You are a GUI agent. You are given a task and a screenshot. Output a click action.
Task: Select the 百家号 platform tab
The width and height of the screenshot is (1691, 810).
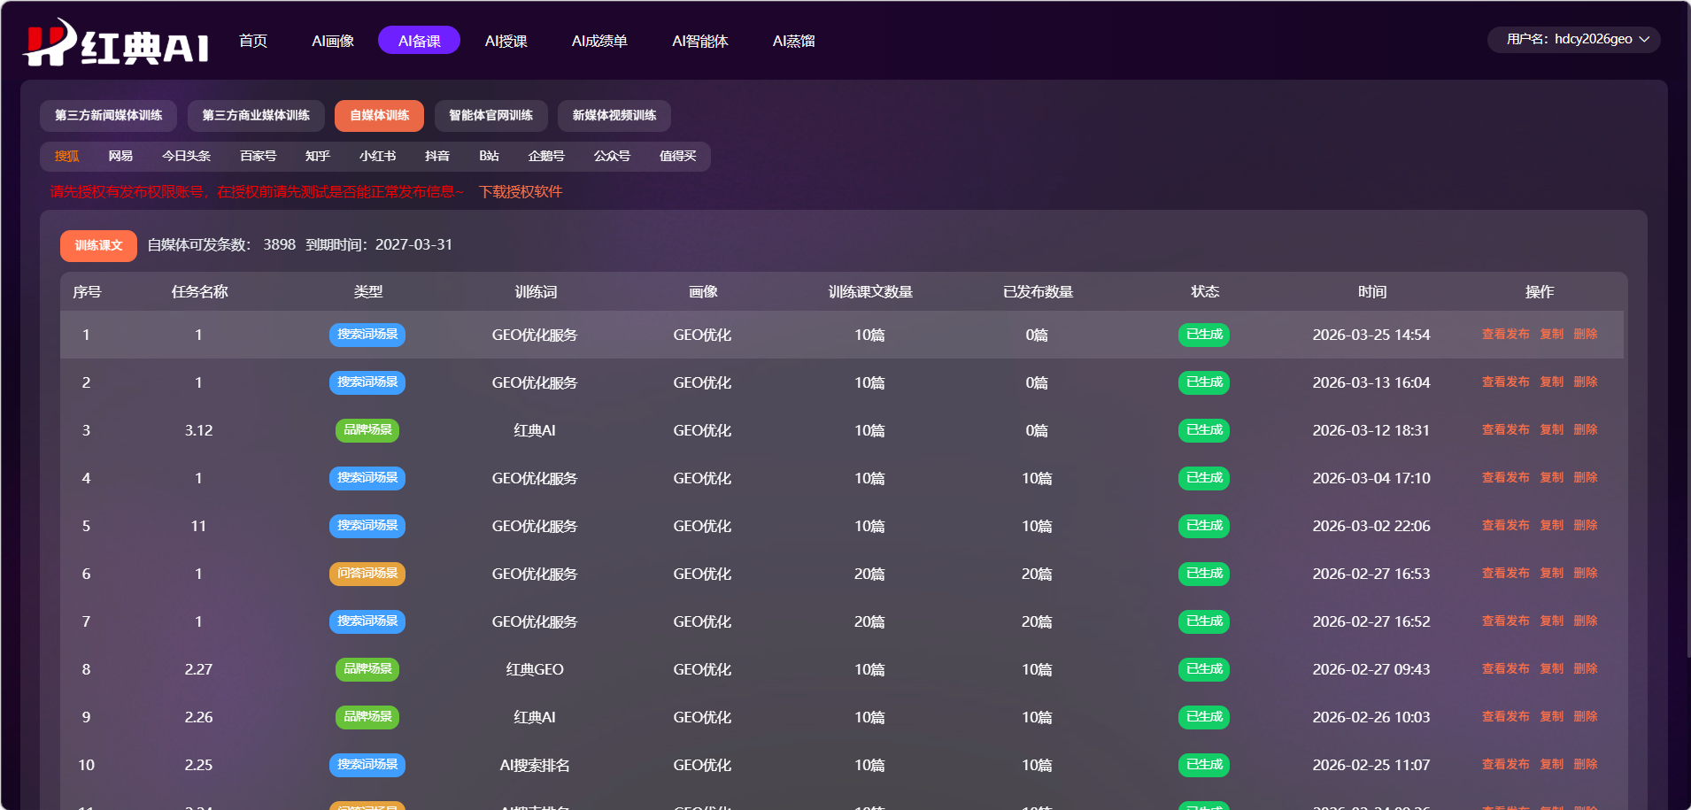click(258, 156)
